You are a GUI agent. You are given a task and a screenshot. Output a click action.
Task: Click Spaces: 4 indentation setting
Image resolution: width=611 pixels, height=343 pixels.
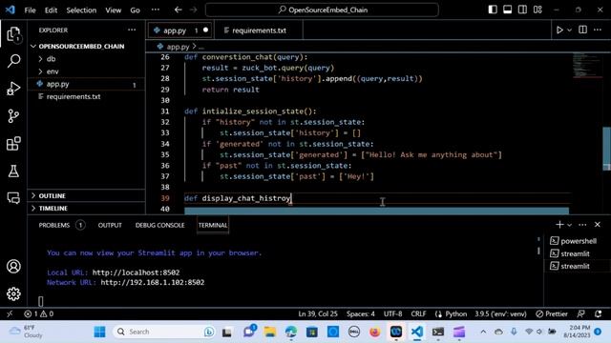tap(361, 313)
